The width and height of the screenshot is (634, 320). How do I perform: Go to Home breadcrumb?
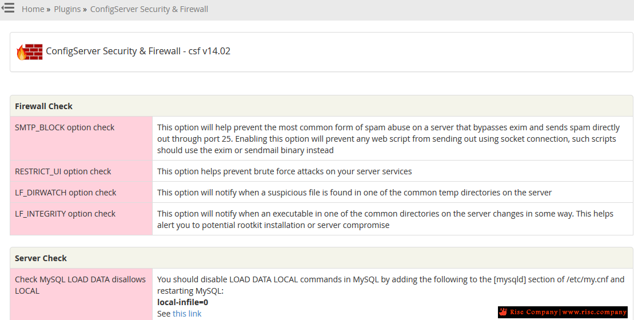pyautogui.click(x=33, y=9)
